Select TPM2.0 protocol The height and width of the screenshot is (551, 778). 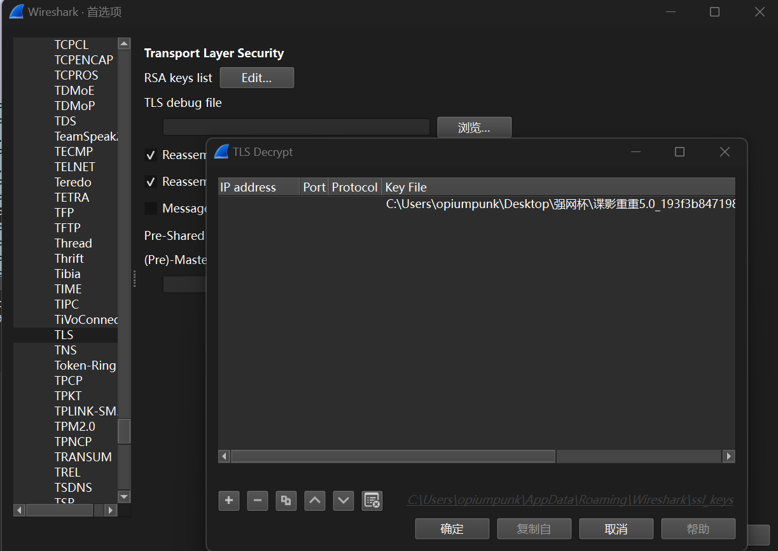click(x=75, y=426)
